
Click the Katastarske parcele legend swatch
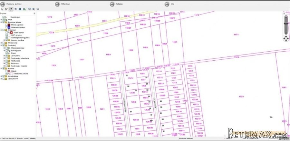point(12,74)
